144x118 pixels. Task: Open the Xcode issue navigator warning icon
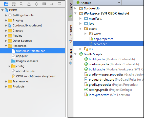tap(29, 4)
